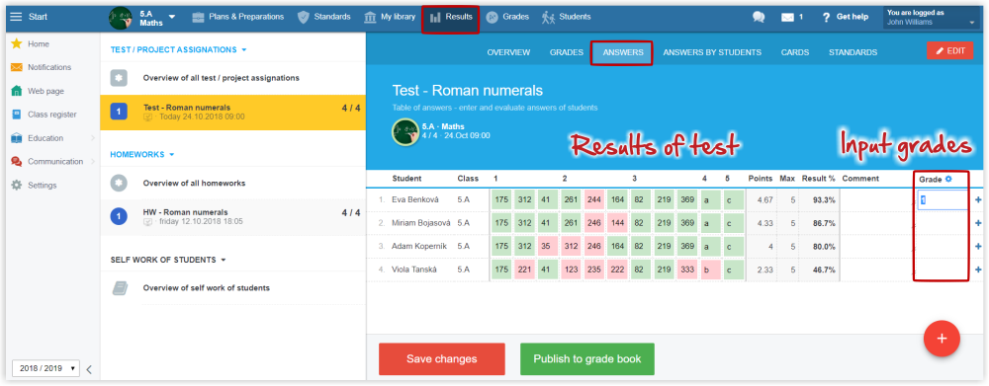This screenshot has height=386, width=989.
Task: Click plus icon in Eva Benková's row
Action: click(x=978, y=200)
